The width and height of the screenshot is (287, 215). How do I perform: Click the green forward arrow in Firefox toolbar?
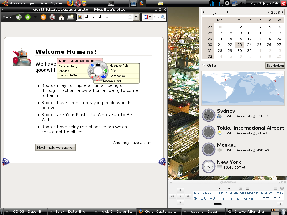[27, 17]
